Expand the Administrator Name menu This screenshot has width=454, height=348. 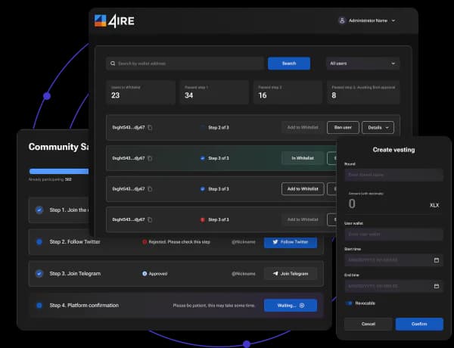pyautogui.click(x=393, y=20)
